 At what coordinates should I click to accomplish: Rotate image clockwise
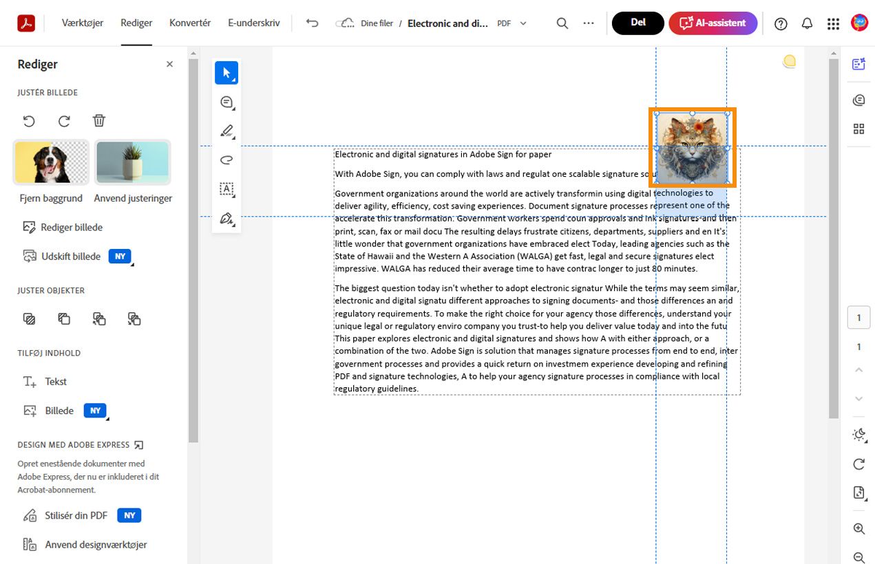(x=64, y=121)
